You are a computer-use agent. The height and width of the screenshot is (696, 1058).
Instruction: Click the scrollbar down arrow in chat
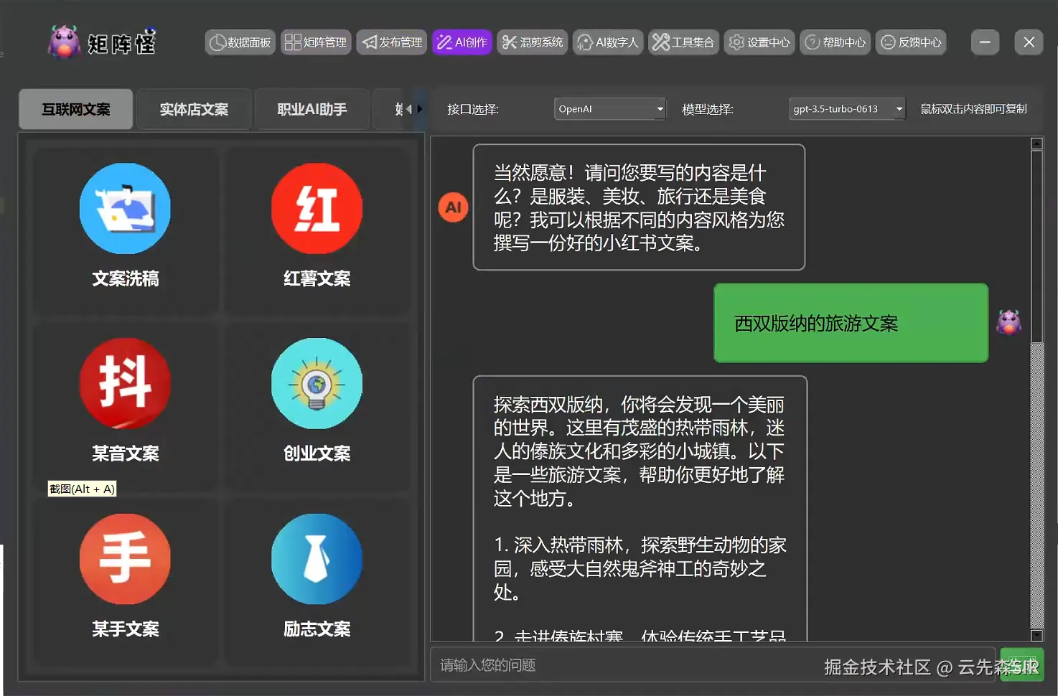click(1036, 635)
